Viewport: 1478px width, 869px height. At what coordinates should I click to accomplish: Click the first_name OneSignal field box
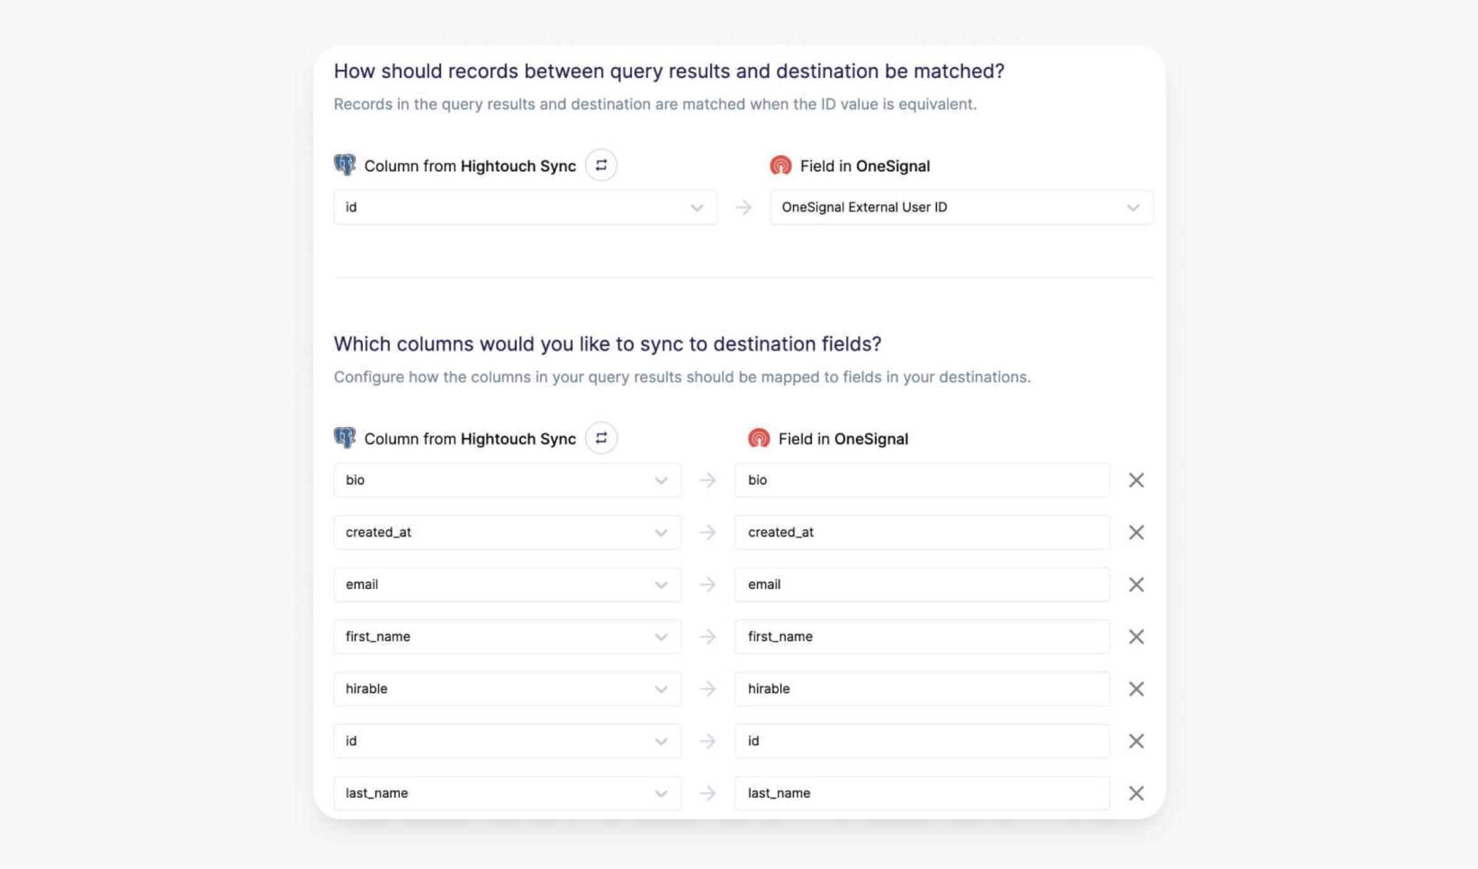coord(922,637)
